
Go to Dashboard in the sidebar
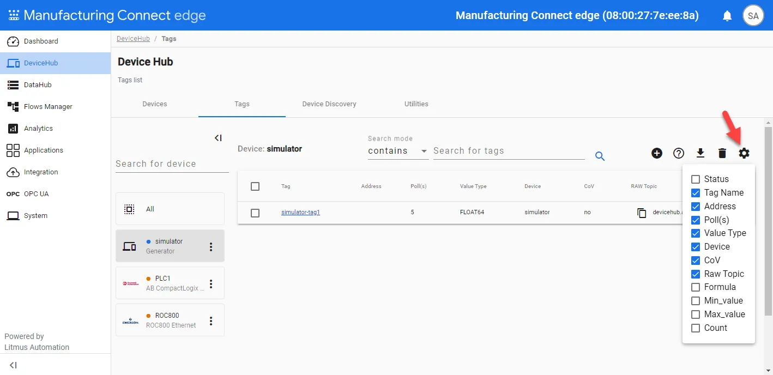[55, 41]
